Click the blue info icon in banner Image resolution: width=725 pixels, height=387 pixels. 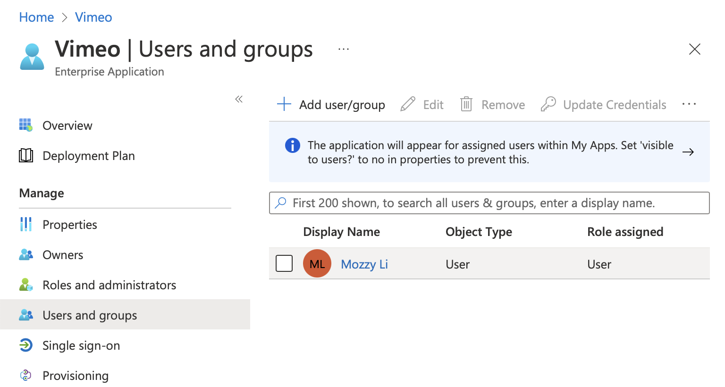(x=293, y=145)
